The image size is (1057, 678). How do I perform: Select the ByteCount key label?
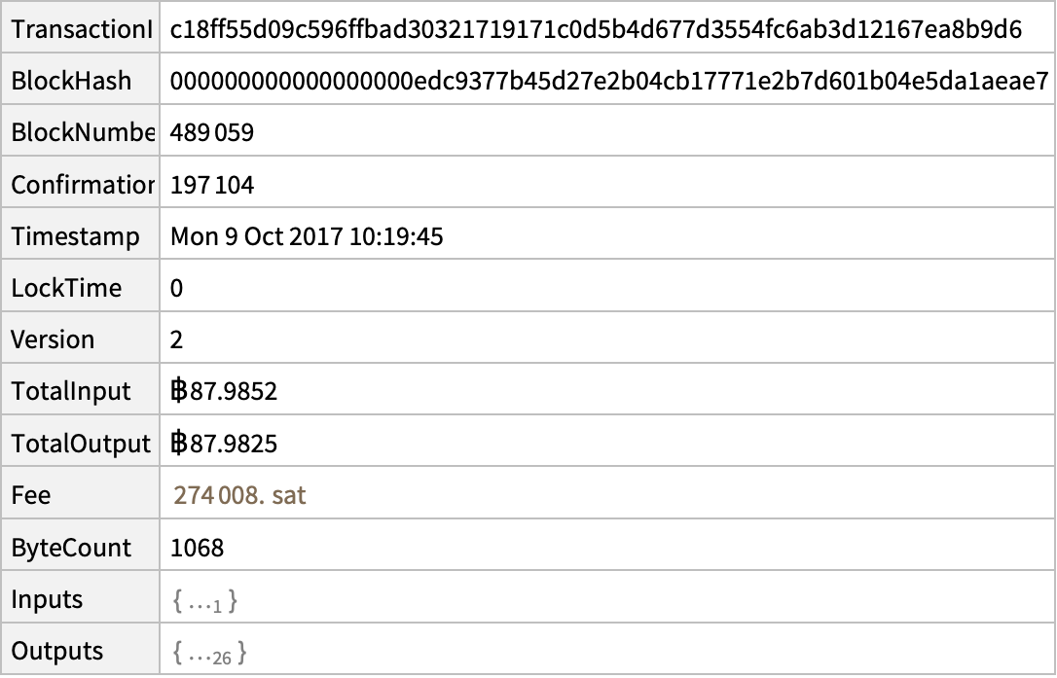tap(71, 548)
